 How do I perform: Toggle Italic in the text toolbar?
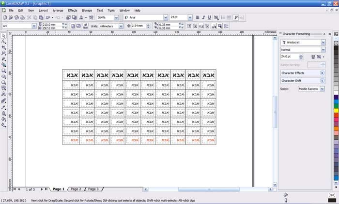[203, 17]
